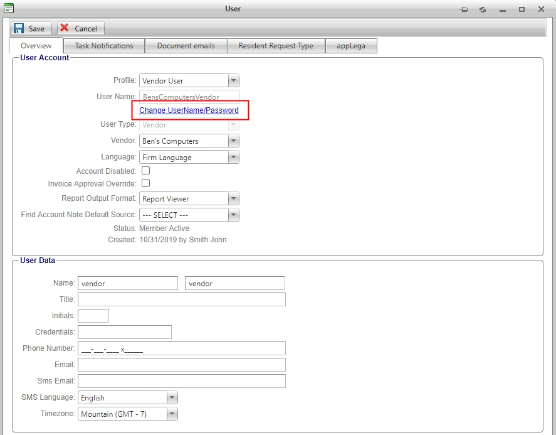Click the Phone Number field
This screenshot has height=435, width=556.
[182, 348]
